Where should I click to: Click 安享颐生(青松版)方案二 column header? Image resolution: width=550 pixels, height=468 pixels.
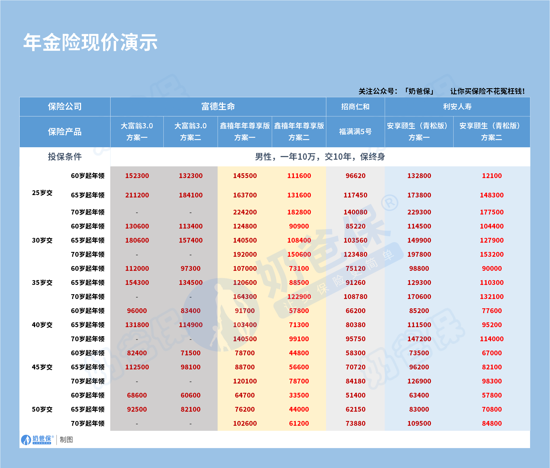pos(491,132)
